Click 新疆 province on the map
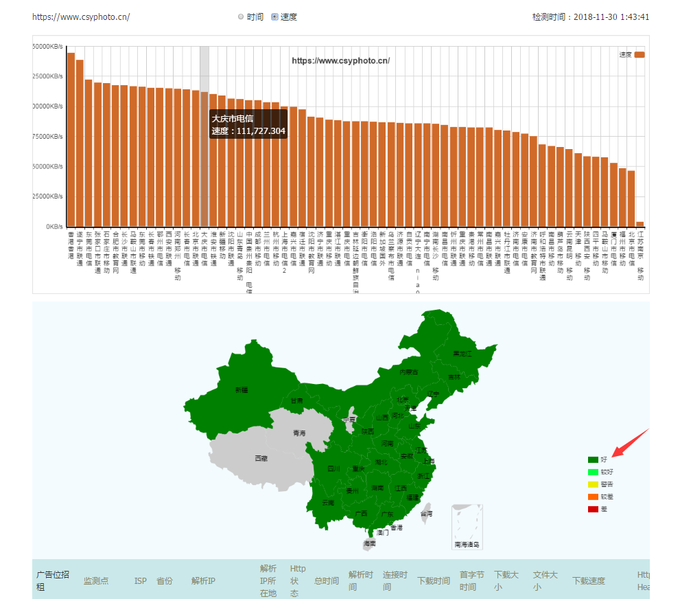Screen dimensions: 680x599 pyautogui.click(x=242, y=389)
